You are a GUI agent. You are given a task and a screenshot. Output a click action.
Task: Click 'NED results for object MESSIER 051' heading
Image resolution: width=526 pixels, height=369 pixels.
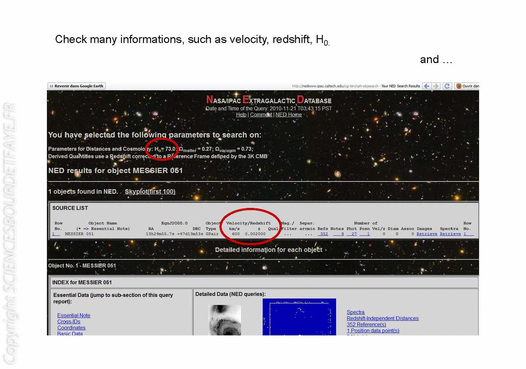pyautogui.click(x=115, y=170)
